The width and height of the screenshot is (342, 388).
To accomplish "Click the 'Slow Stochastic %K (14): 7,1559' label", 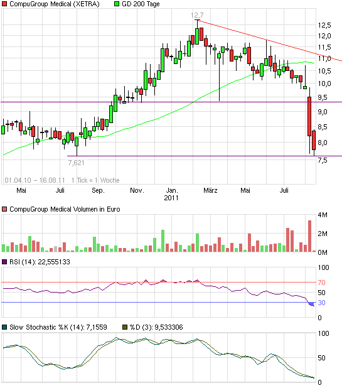I will click(58, 327).
